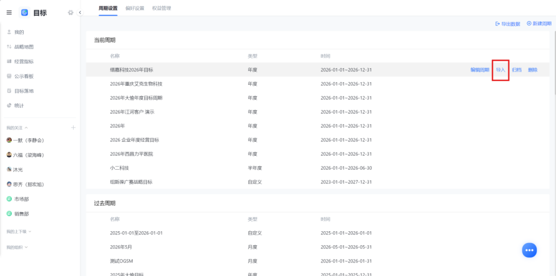Click row 2026年重庆艾克生物科技

(318, 84)
